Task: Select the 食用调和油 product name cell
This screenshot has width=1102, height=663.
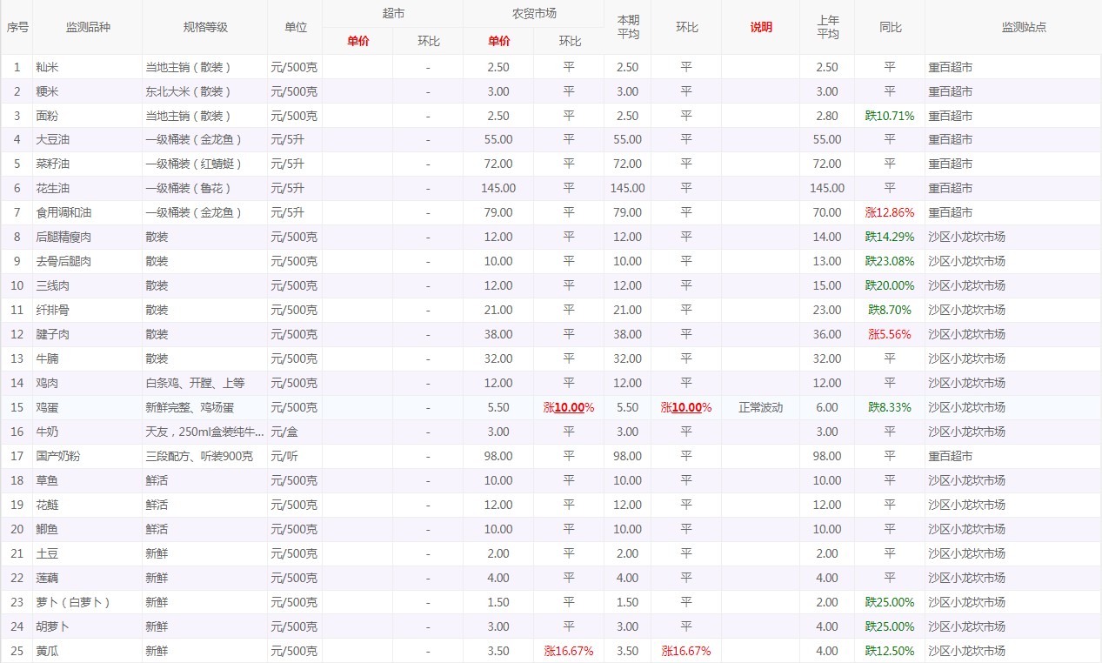Action: tap(63, 212)
